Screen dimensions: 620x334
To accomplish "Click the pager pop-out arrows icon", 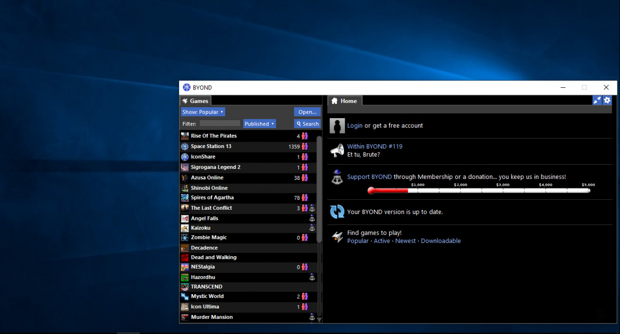I will pyautogui.click(x=597, y=100).
